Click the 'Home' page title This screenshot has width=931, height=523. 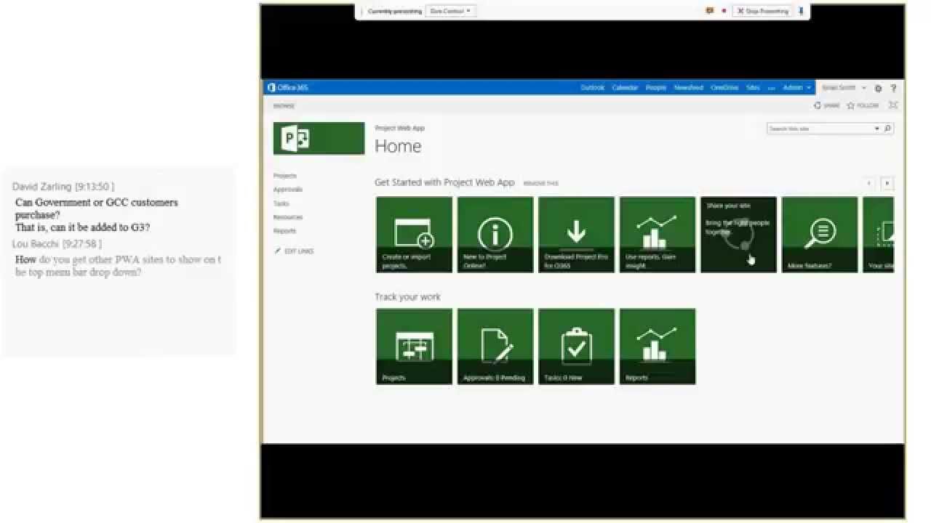[x=398, y=146]
